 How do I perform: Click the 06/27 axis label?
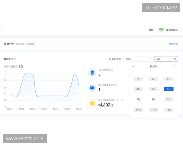[x=67, y=109]
